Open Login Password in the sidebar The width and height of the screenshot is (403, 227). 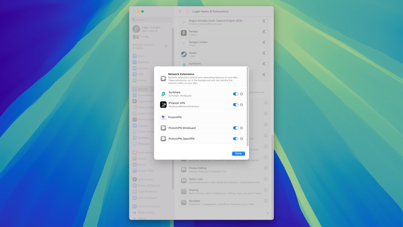coord(151,192)
